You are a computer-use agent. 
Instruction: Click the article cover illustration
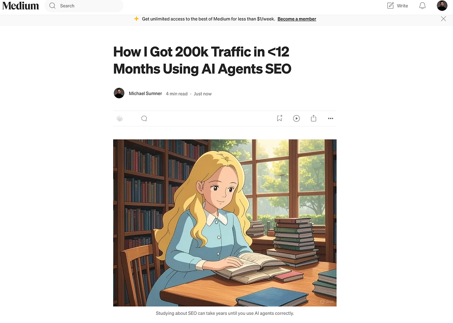pos(225,223)
